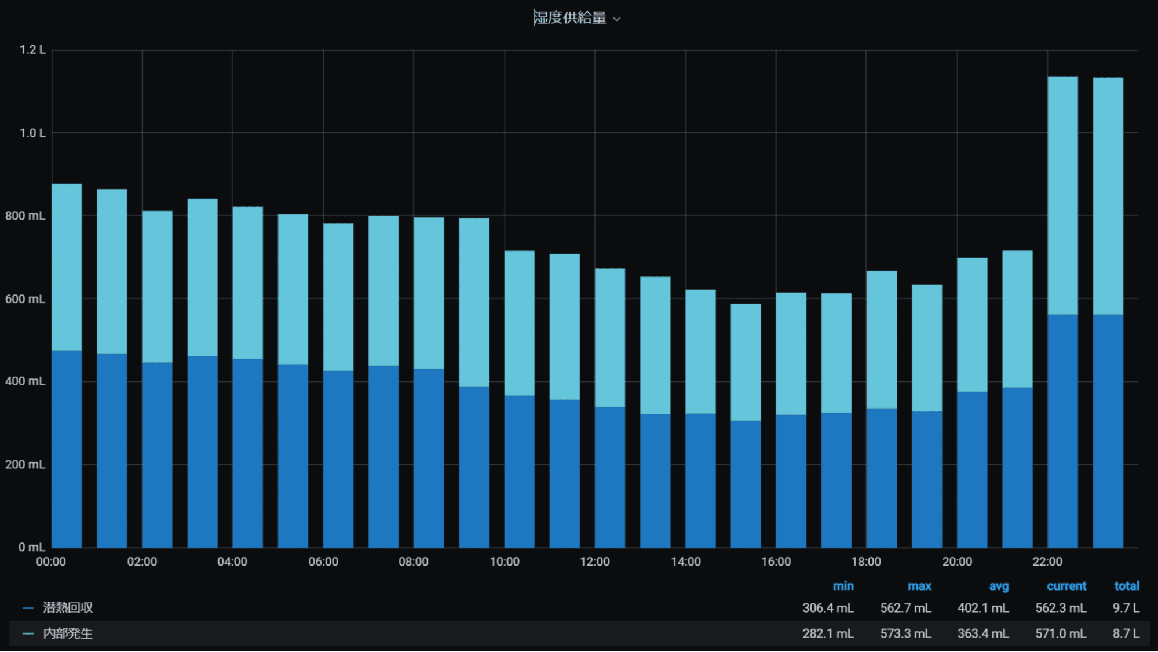Click the tallest bar at 22:00
1158x652 pixels.
pyautogui.click(x=1062, y=313)
